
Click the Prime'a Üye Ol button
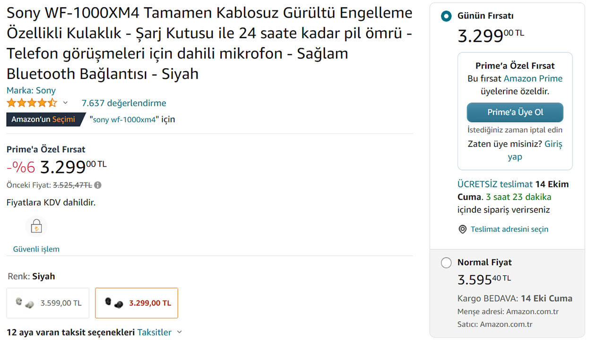[515, 112]
